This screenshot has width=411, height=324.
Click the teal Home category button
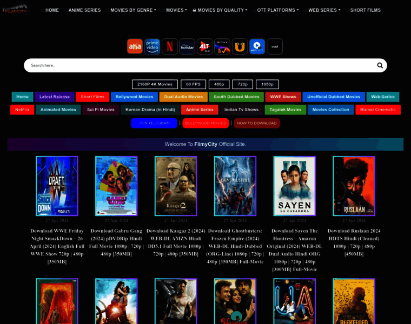click(22, 97)
